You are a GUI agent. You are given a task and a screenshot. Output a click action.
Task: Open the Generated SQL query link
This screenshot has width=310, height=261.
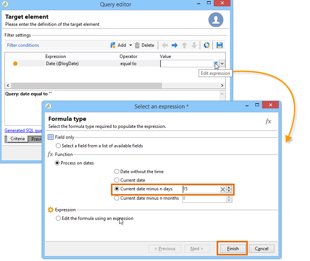click(x=23, y=130)
